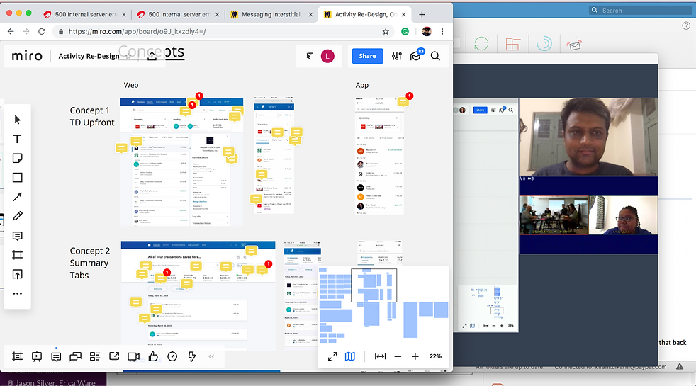Fit board to screen width

click(x=381, y=356)
